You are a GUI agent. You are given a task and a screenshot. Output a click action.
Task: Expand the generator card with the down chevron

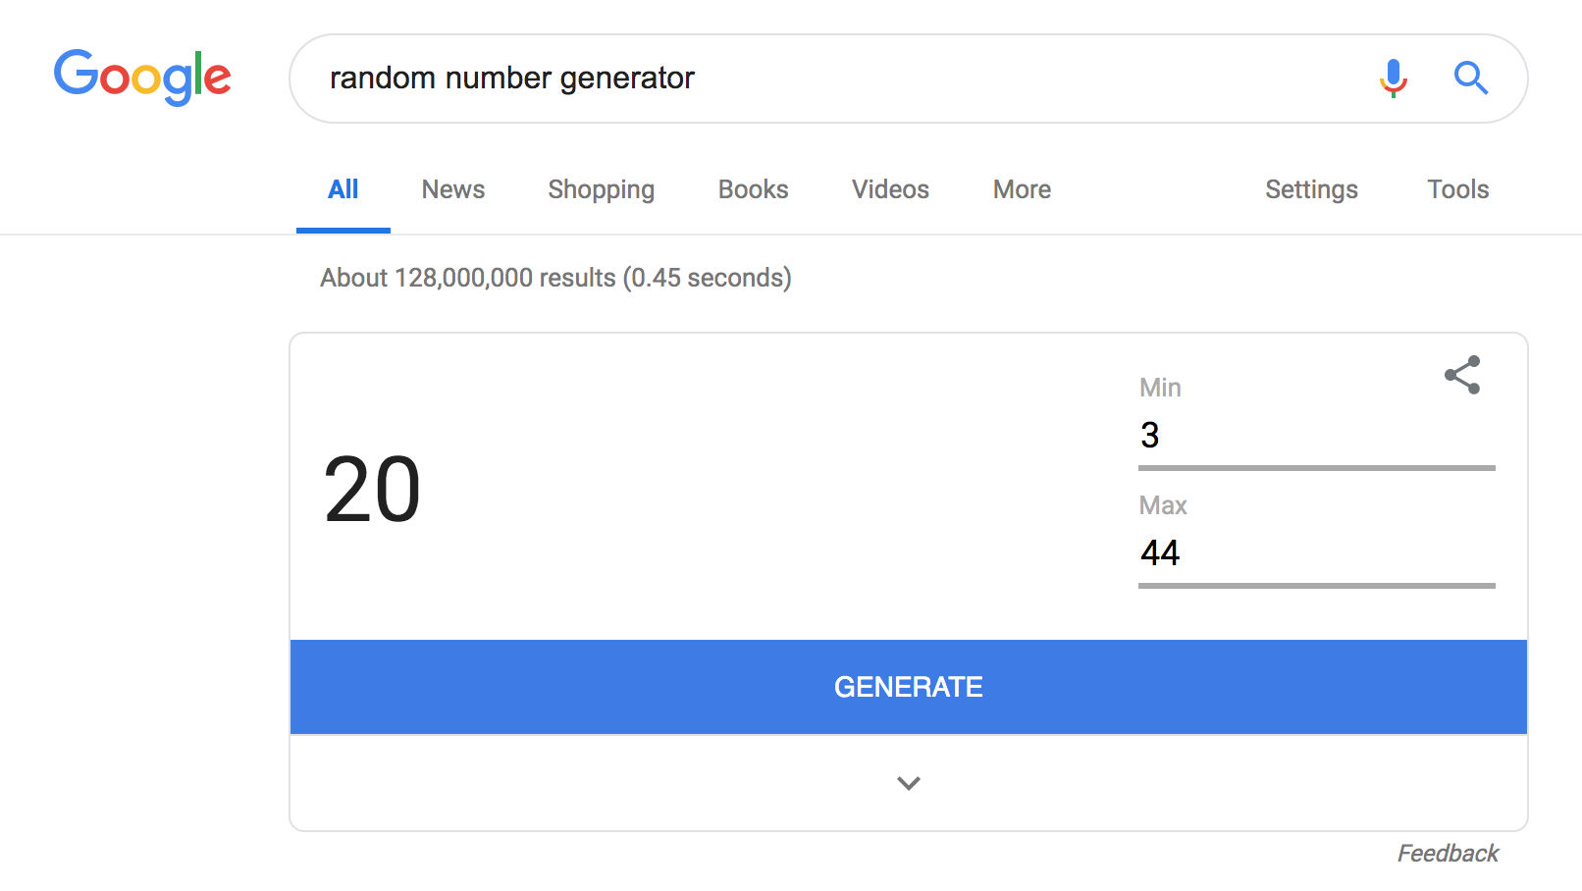click(909, 783)
